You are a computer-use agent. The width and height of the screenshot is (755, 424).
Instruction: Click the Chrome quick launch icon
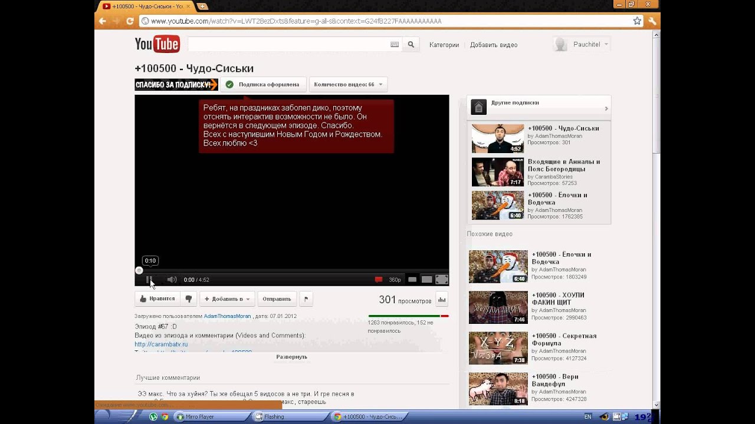point(165,416)
